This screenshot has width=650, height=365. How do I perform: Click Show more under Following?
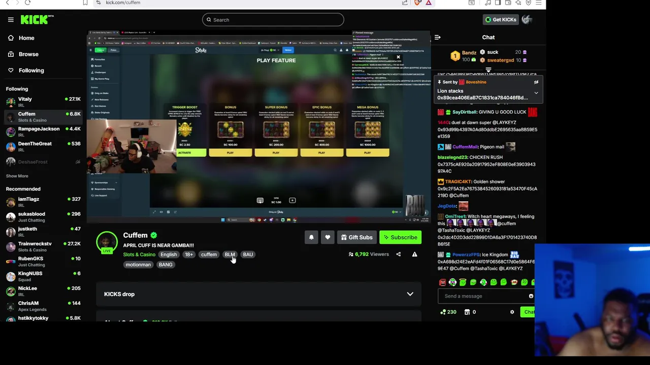pos(17,176)
